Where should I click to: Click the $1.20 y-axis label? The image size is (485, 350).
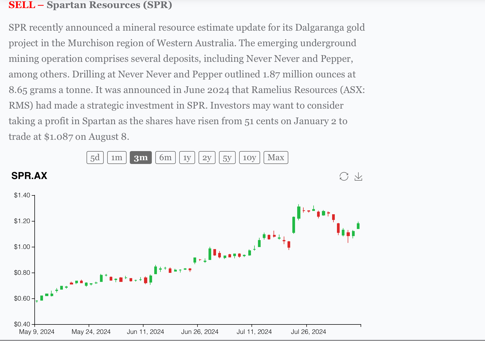[x=22, y=221]
